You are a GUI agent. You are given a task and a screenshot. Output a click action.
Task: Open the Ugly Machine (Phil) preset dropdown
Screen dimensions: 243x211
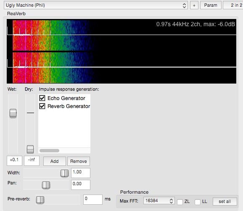96,5
